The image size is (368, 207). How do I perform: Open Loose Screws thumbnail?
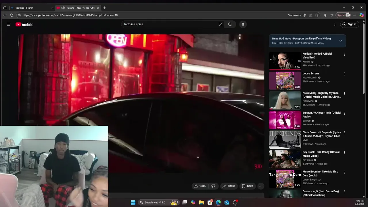point(285,80)
